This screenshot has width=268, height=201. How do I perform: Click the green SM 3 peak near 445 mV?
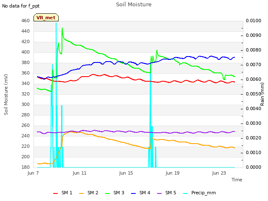pos(62,28)
